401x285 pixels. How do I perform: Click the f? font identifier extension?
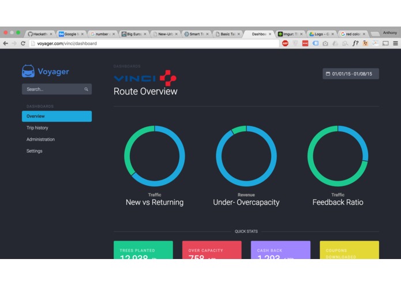coord(355,43)
